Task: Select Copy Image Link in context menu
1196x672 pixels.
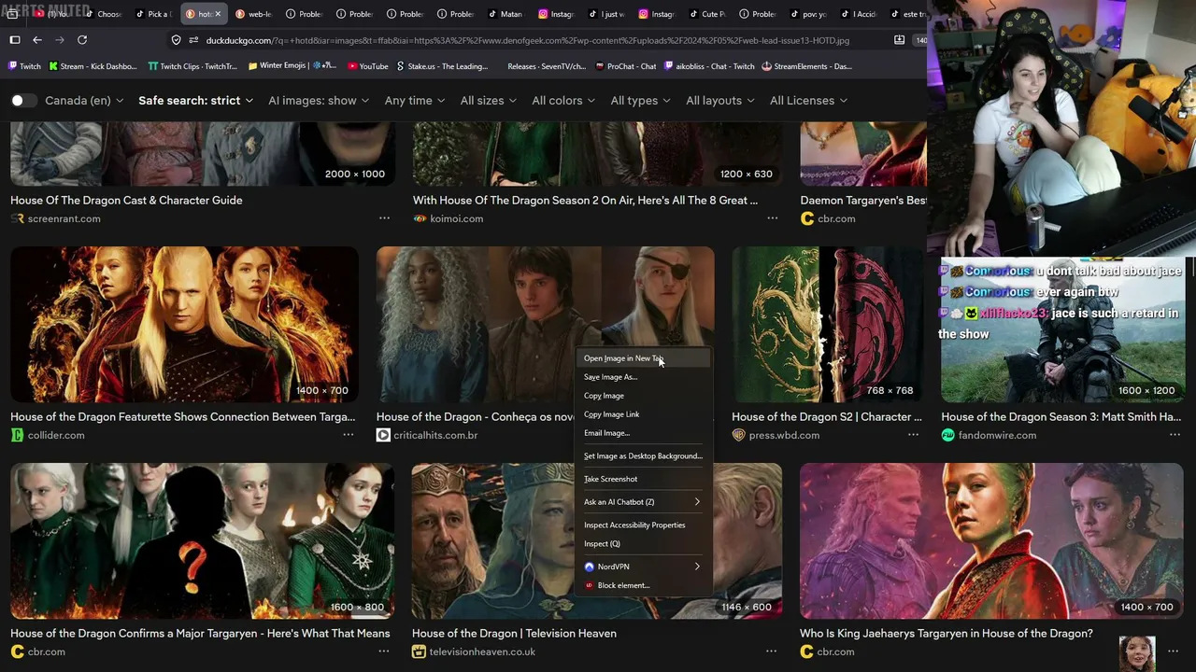Action: coord(644,414)
